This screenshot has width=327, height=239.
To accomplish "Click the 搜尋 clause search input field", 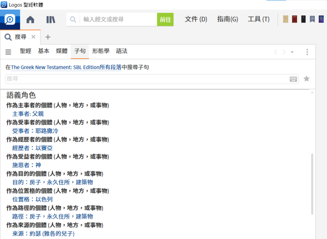I will click(x=145, y=79).
